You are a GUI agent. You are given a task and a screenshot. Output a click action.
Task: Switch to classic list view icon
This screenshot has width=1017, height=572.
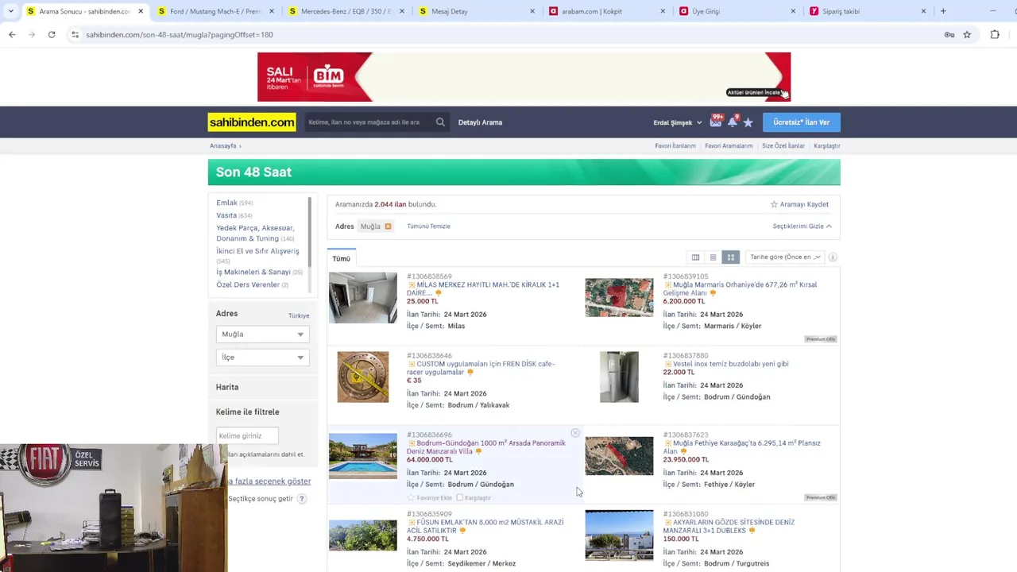[713, 257]
